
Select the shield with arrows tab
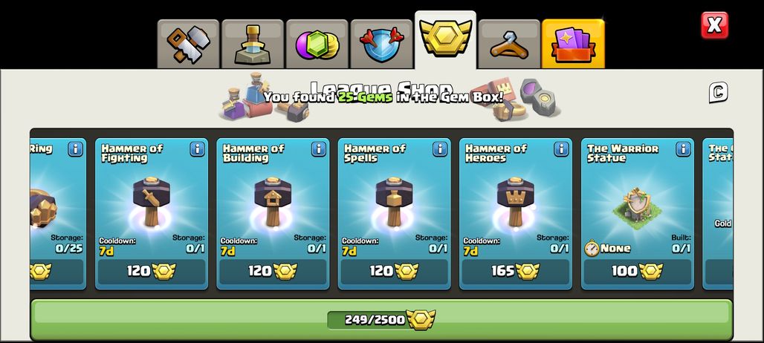[381, 45]
